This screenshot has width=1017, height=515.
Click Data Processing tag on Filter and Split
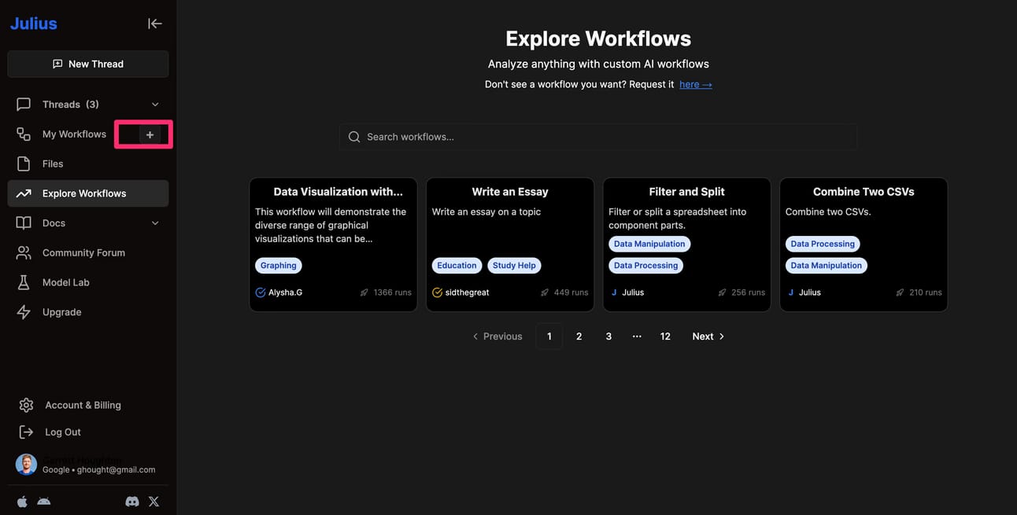645,266
